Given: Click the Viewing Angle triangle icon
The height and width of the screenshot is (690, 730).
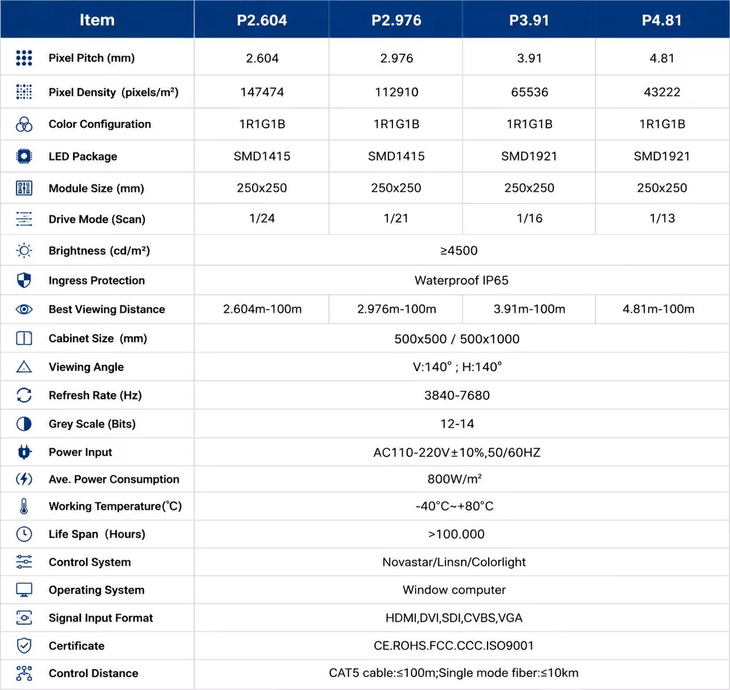Looking at the screenshot, I should [24, 366].
